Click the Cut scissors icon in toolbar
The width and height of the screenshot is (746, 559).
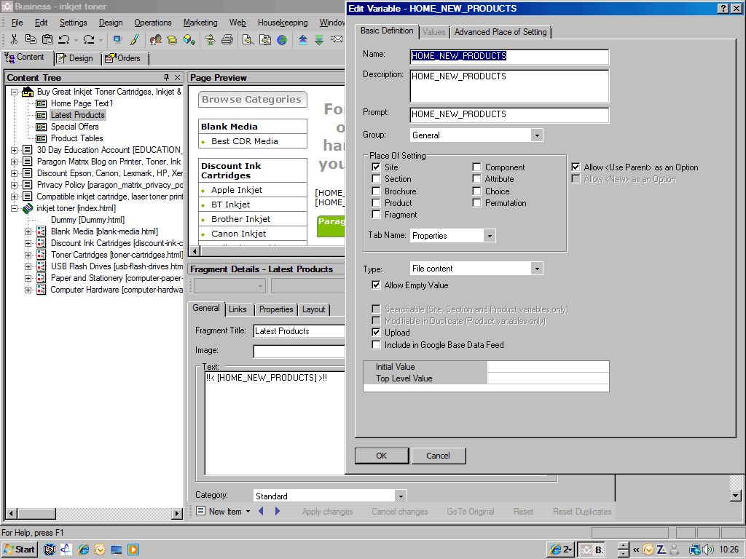click(14, 39)
